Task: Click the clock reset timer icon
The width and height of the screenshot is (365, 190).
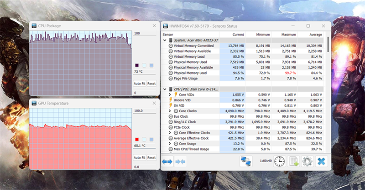Action: point(279,161)
